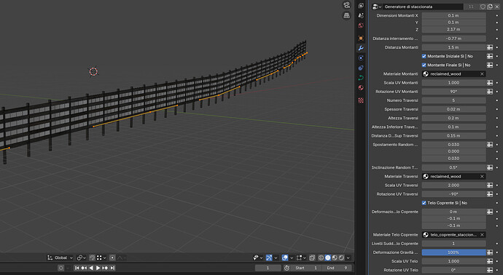Viewport: 503px width, 275px height.
Task: Open the modifier node group dropdown
Action: 377,7
